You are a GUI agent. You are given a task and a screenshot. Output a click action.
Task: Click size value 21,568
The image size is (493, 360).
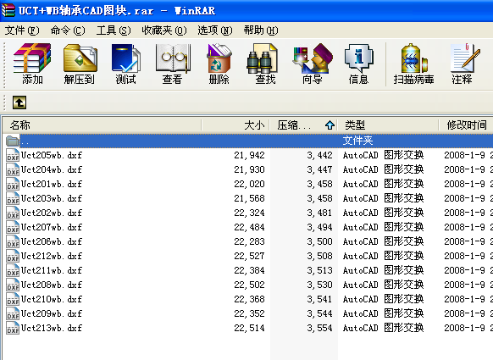coord(249,199)
